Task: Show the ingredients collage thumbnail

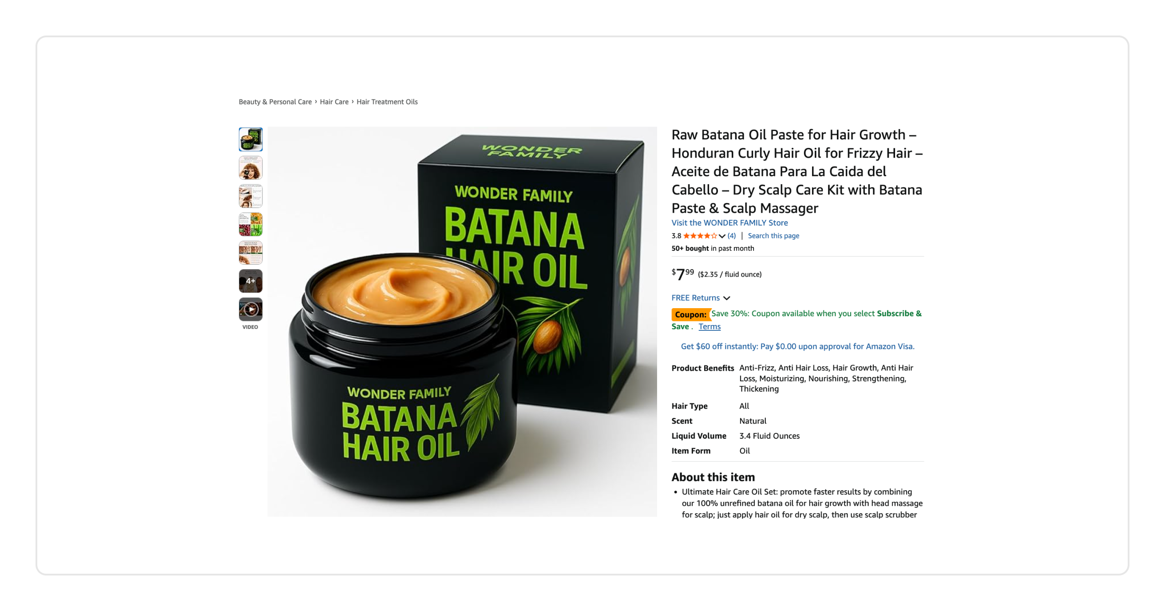Action: [x=250, y=224]
